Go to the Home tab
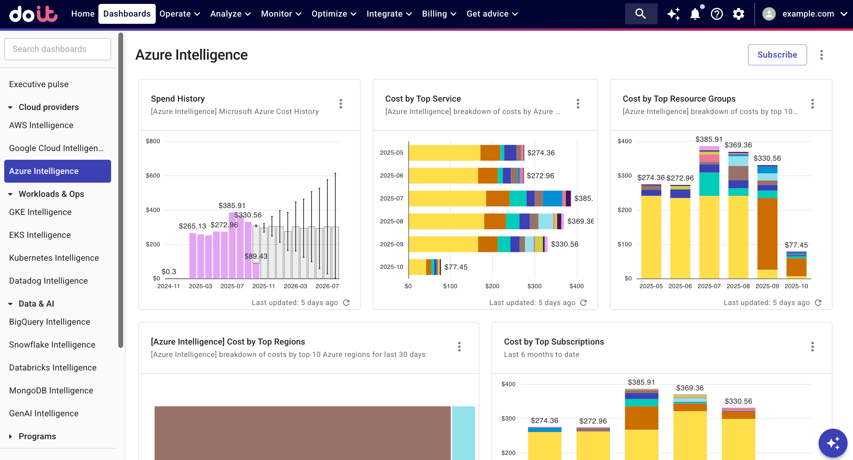Viewport: 853px width, 460px height. (x=83, y=14)
